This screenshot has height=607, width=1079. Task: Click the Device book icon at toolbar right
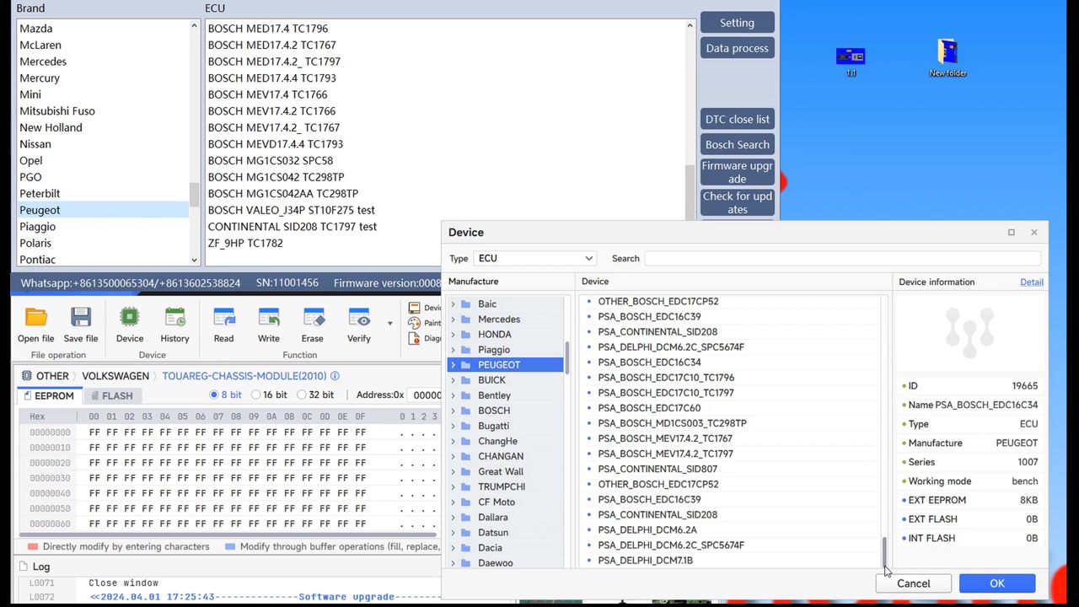(414, 308)
